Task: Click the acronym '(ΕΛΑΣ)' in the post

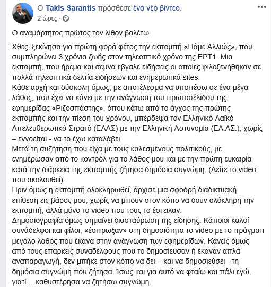Action: coord(106,129)
